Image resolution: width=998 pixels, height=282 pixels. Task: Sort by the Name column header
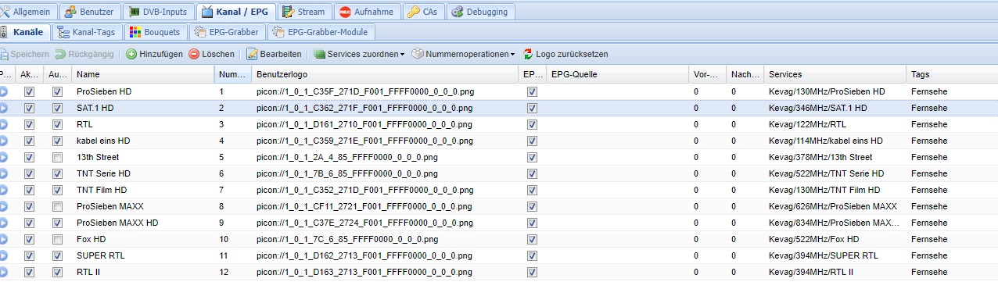pos(142,75)
